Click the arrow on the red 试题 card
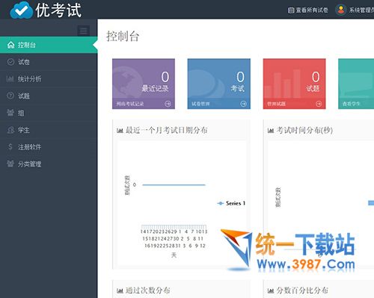The image size is (374, 298). point(319,104)
